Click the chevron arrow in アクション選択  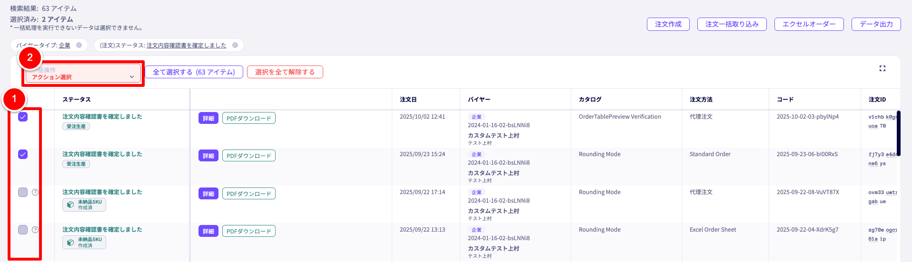(x=132, y=77)
